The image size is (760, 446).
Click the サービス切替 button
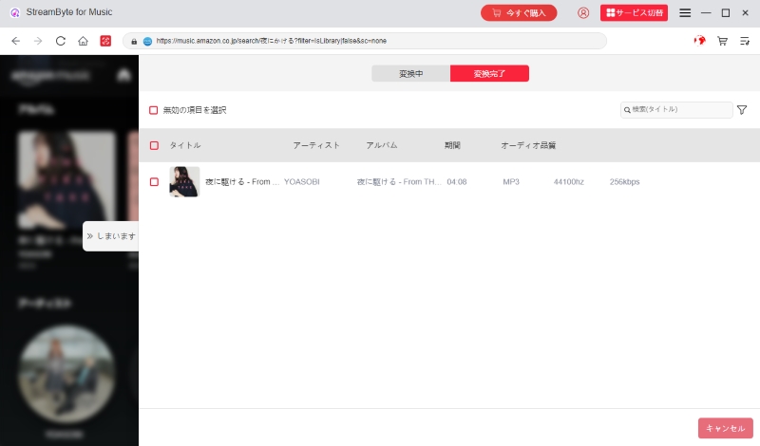(634, 13)
